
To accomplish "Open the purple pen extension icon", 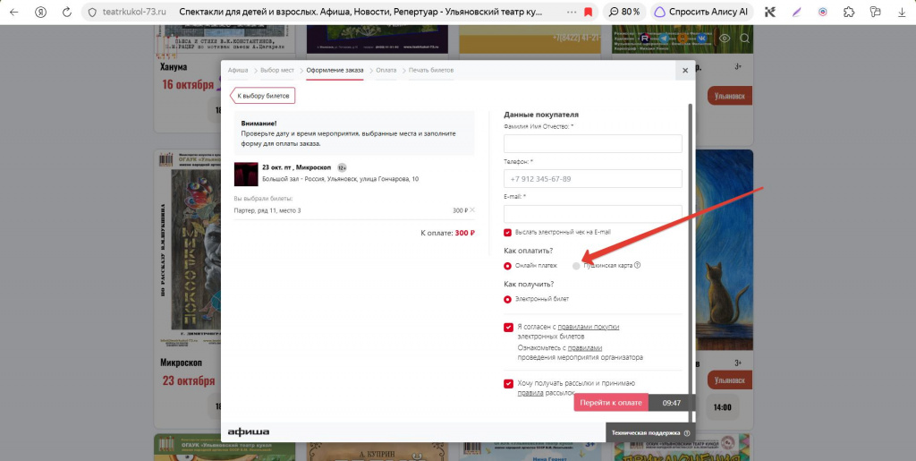I will click(x=796, y=12).
